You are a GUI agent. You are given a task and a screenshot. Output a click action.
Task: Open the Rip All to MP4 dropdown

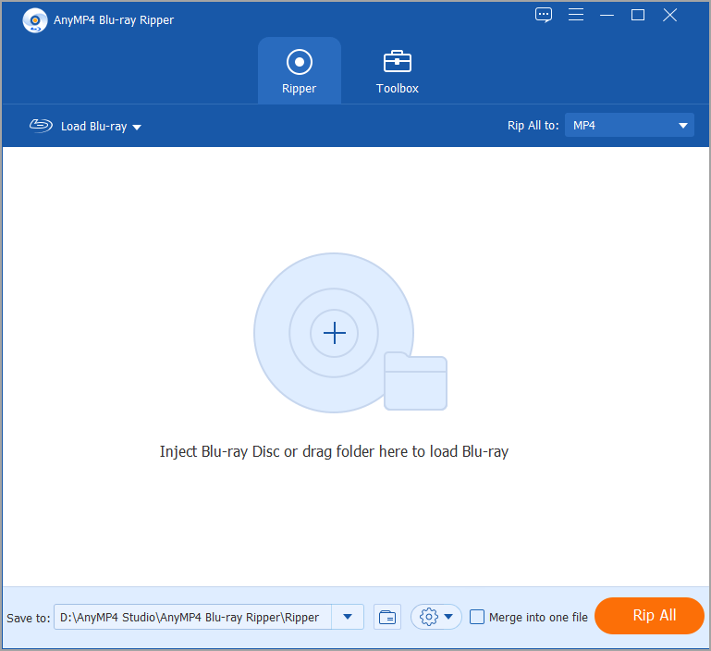coord(629,125)
